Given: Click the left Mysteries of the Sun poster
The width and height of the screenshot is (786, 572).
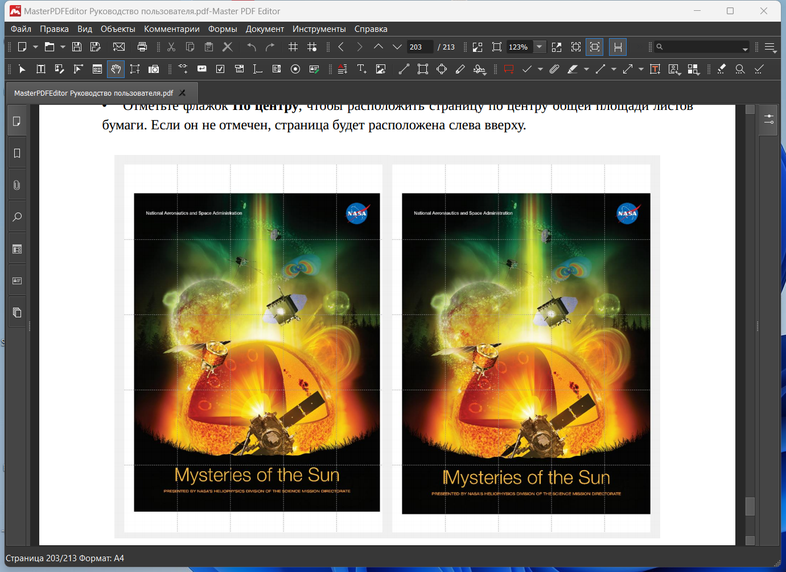Looking at the screenshot, I should click(257, 352).
